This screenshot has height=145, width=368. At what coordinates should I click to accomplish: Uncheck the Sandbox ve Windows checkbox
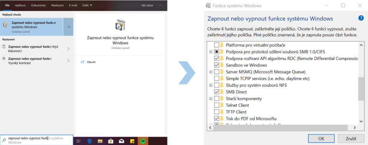pyautogui.click(x=217, y=65)
